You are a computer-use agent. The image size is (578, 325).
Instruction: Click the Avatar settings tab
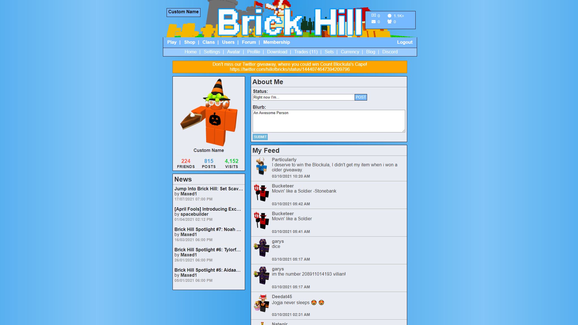(234, 52)
